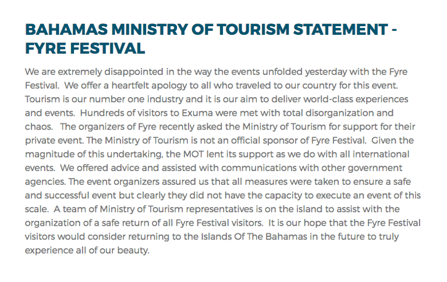Click "The organizers of Fyre recently asked"

click(141, 127)
